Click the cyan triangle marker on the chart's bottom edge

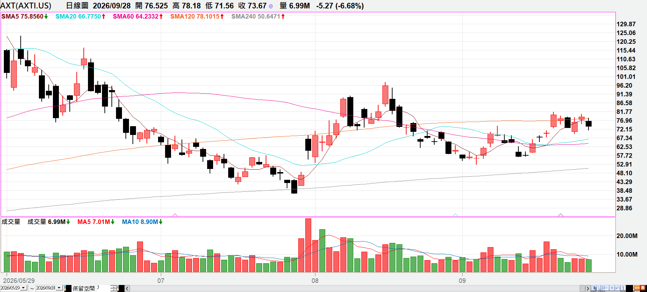click(x=455, y=215)
